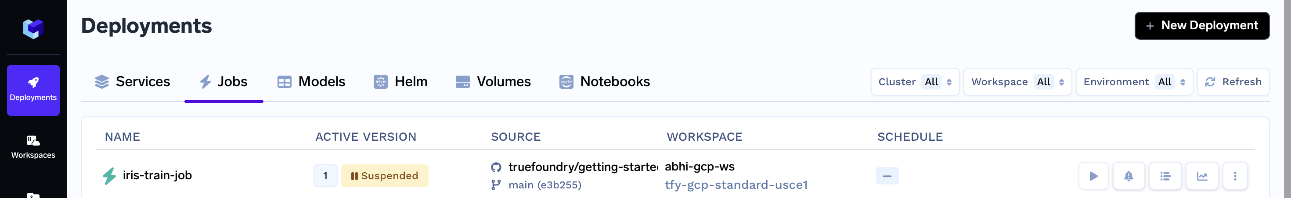Open Workspaces in the sidebar
The width and height of the screenshot is (1291, 198).
(x=33, y=147)
